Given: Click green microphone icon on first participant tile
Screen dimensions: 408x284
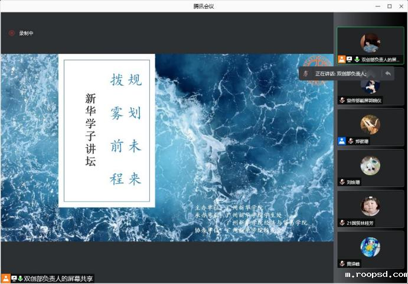Looking at the screenshot, I should coord(357,59).
